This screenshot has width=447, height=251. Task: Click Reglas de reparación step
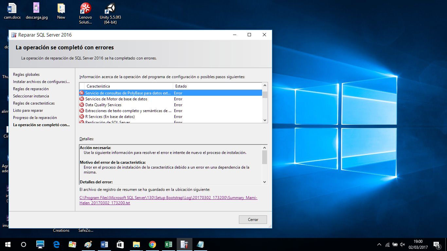click(x=31, y=89)
